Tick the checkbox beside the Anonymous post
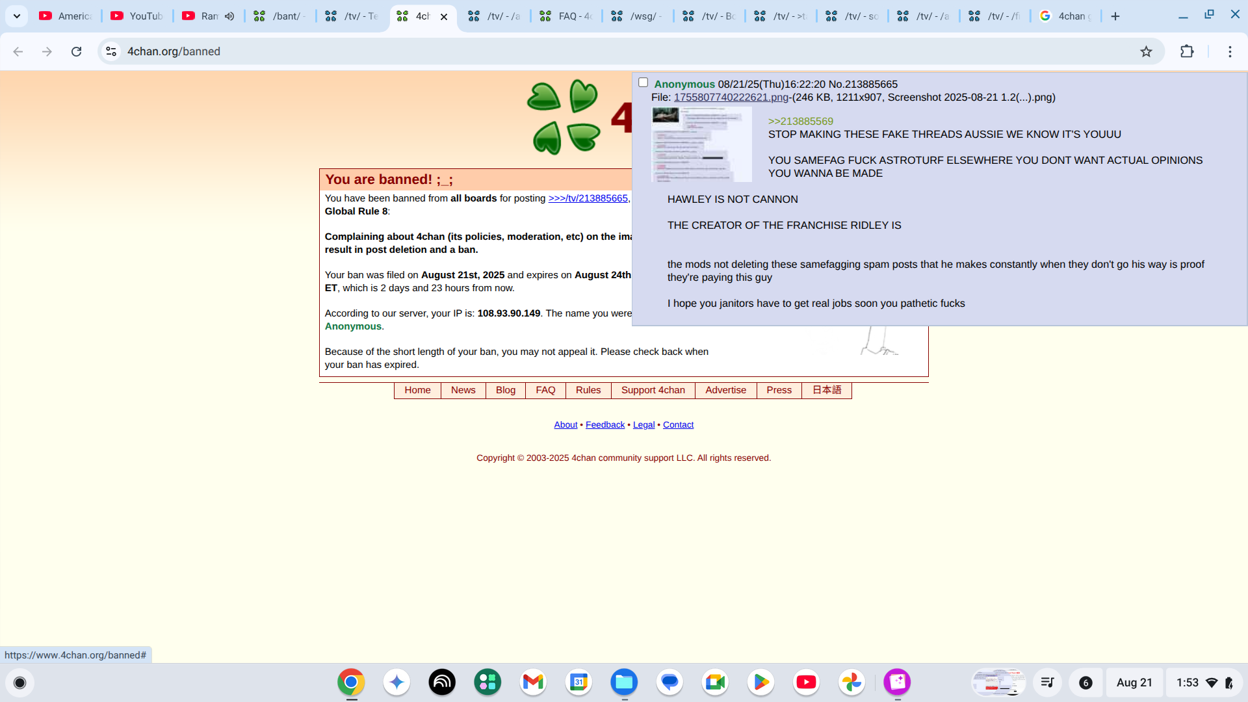The width and height of the screenshot is (1248, 702). pos(643,83)
